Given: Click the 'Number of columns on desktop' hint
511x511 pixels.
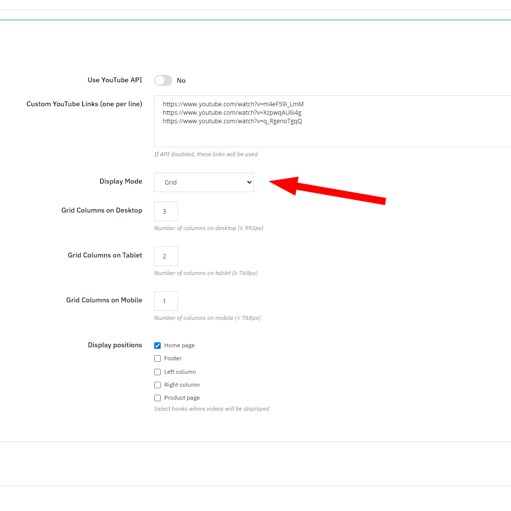Looking at the screenshot, I should [209, 228].
